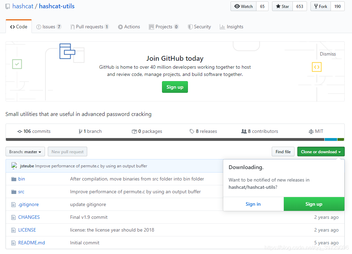Star the hashcat-utils repository
Viewport: 352px width, 254px height.
click(282, 6)
